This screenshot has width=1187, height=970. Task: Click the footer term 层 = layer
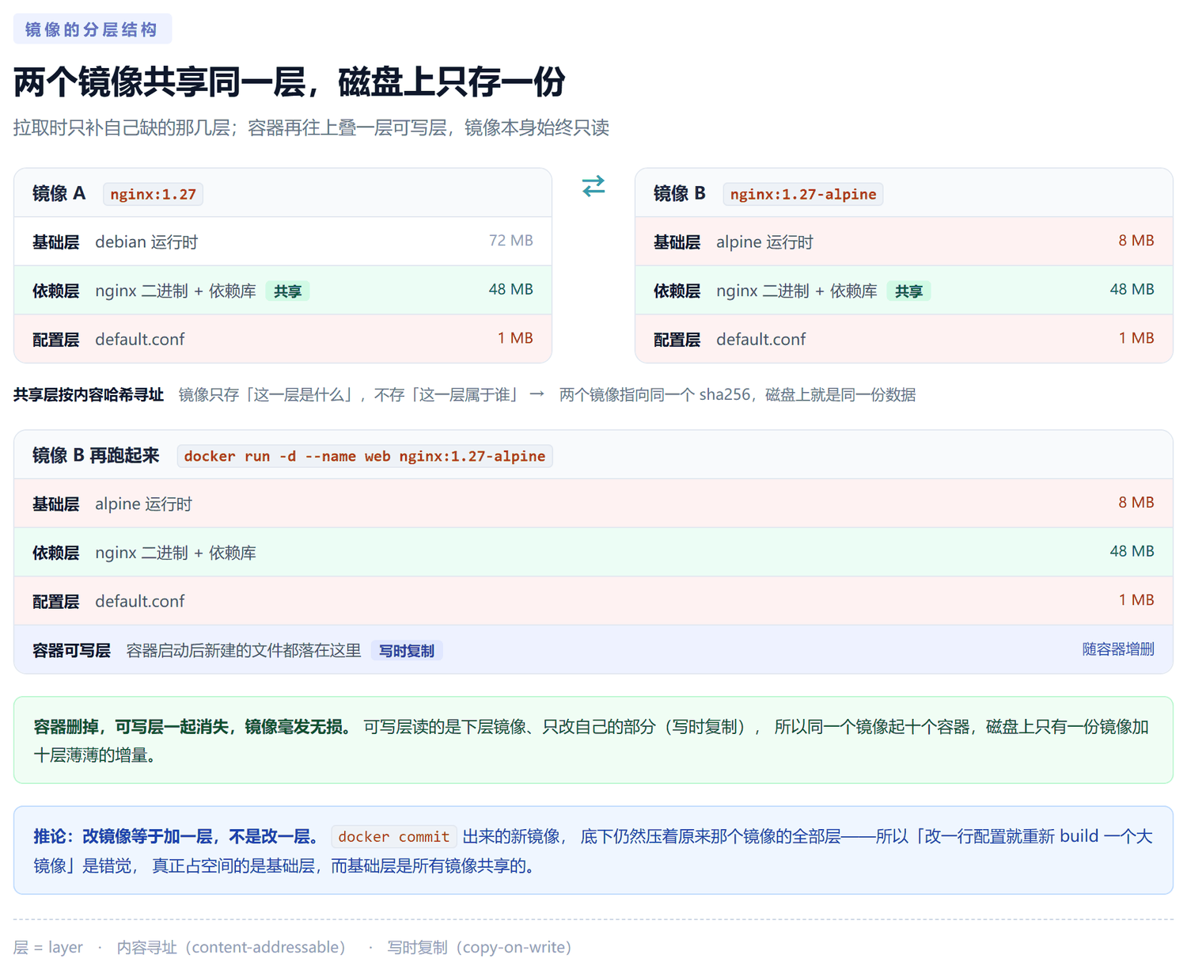coord(48,947)
